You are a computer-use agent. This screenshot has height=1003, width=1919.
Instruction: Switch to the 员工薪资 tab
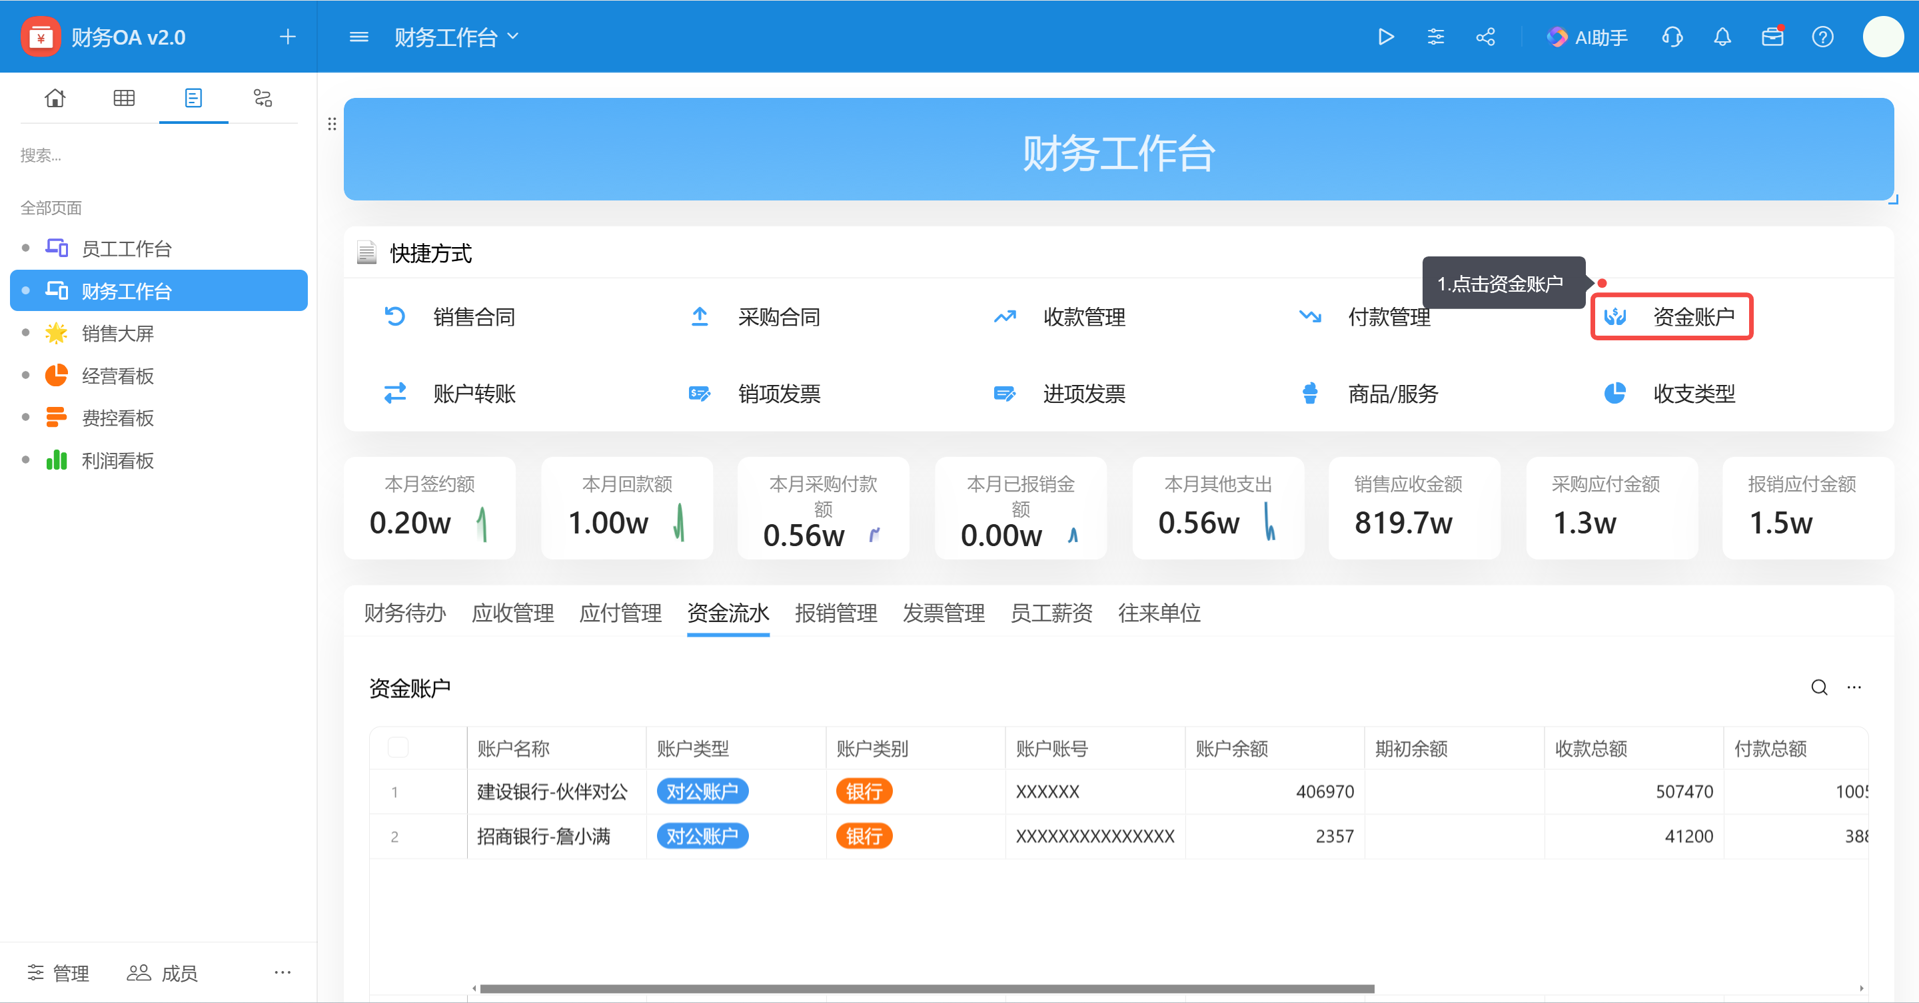click(x=1051, y=613)
